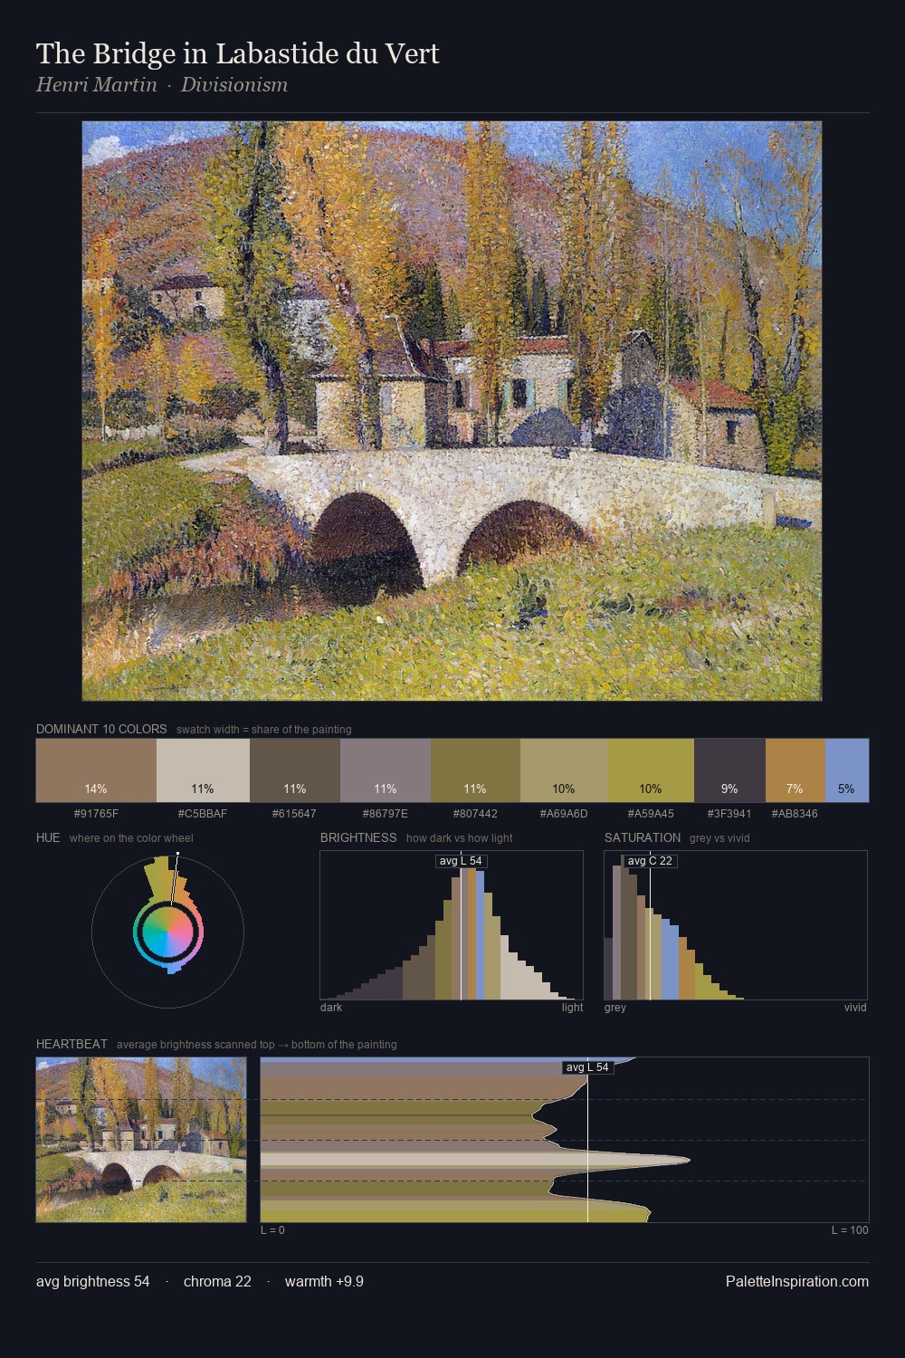Click the avg L 54 label in brightness chart
This screenshot has height=1358, width=905.
461,861
